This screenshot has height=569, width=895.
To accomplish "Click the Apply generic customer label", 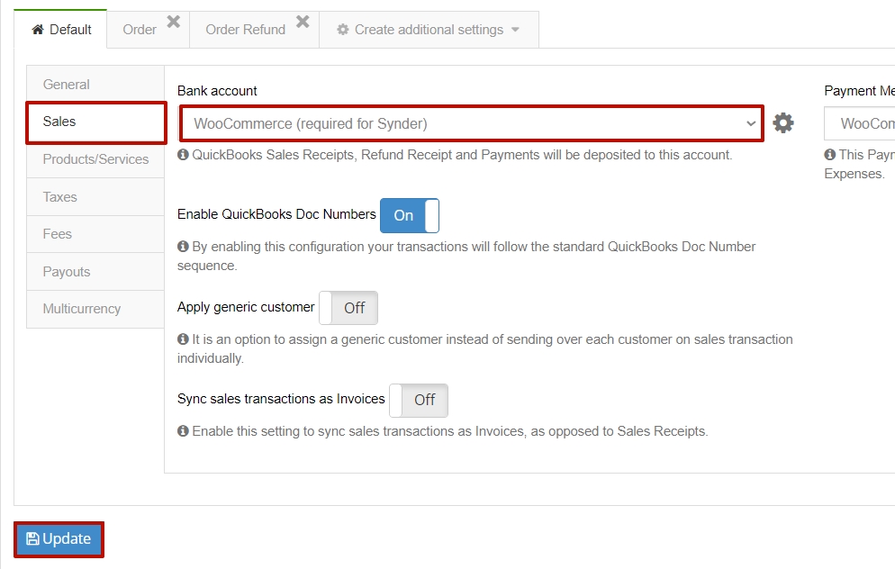I will [x=246, y=307].
